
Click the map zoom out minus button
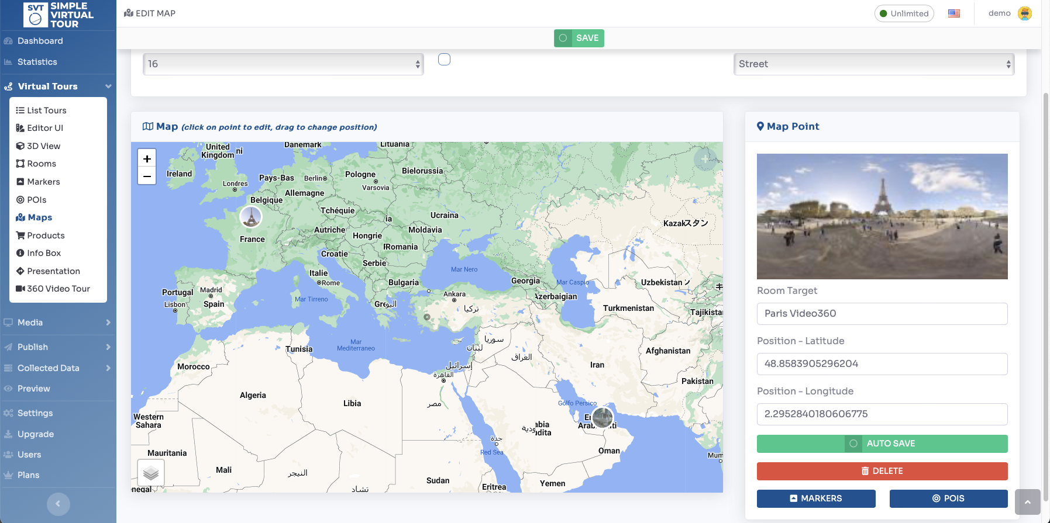pos(147,176)
